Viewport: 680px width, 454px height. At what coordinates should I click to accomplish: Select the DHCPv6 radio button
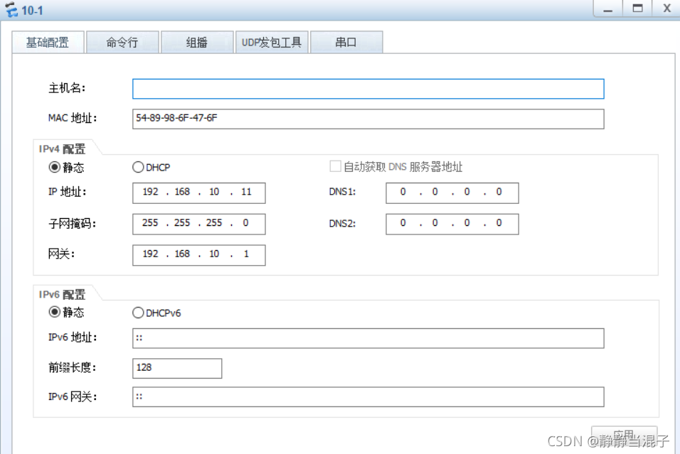pos(138,313)
